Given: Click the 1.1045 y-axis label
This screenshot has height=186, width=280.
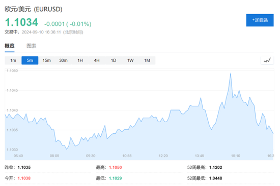Looking at the screenshot, I should click(12, 91).
